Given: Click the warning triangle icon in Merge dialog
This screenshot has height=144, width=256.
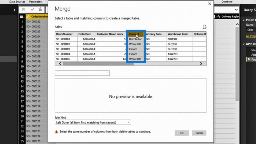Looking at the screenshot, I should 56,132.
